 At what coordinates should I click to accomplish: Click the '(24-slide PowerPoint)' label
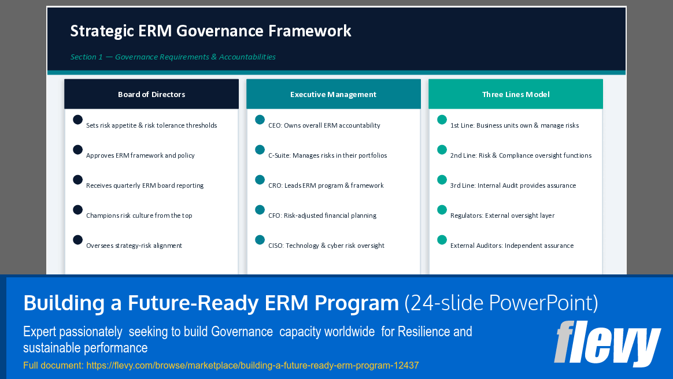(501, 303)
